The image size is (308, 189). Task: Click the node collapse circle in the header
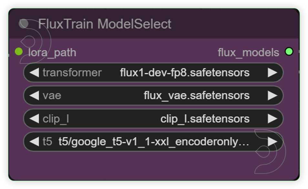pyautogui.click(x=24, y=24)
